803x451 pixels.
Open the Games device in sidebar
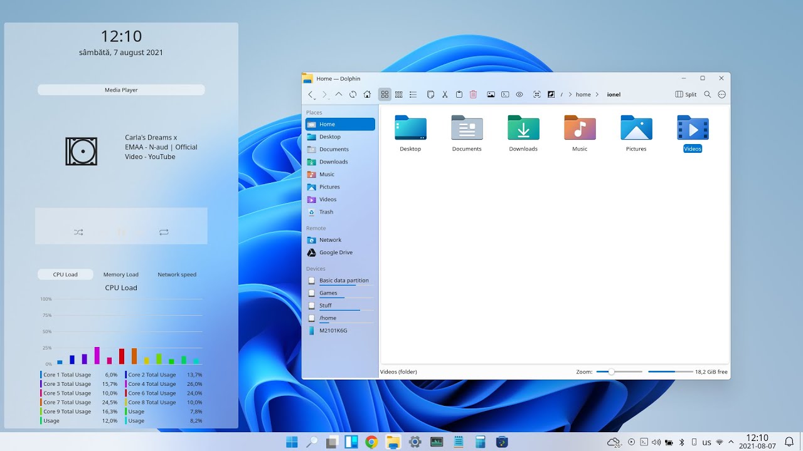340,293
